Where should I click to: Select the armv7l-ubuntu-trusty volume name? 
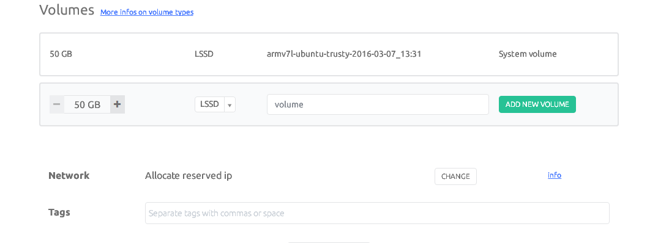(x=344, y=54)
